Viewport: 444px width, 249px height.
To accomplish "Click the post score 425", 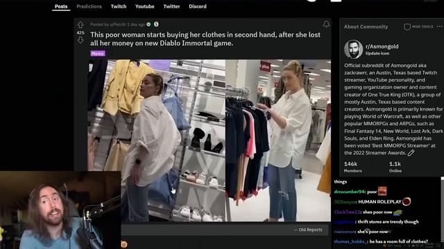I will coord(80,33).
